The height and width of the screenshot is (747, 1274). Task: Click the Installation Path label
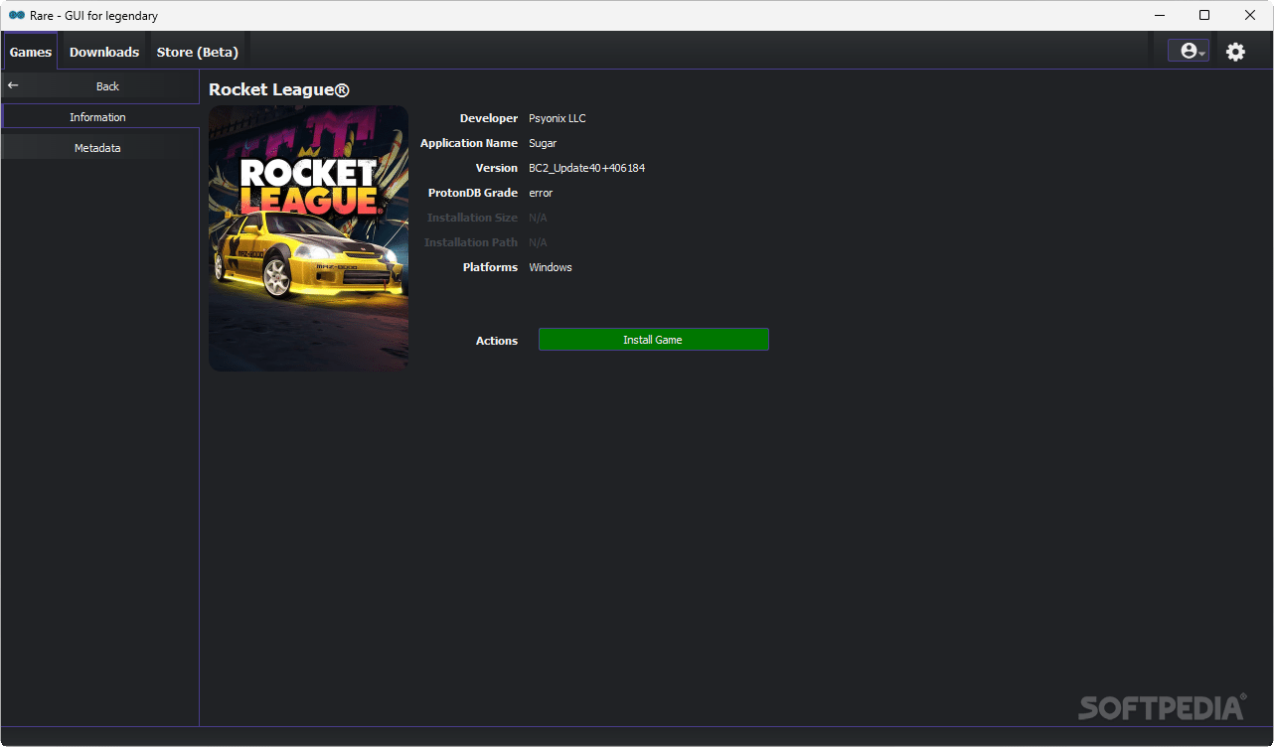coord(471,242)
